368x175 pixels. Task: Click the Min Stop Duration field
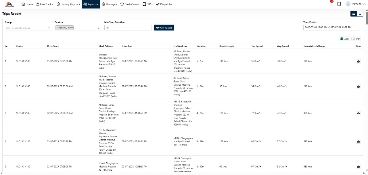tap(128, 28)
